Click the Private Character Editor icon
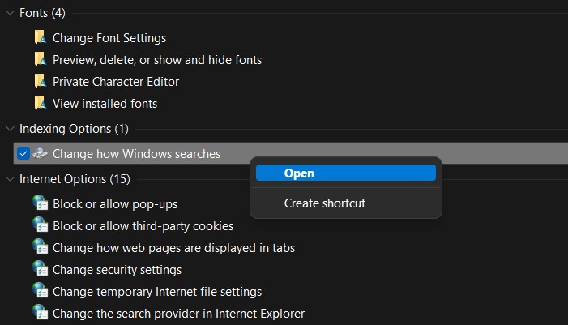This screenshot has width=568, height=325. [41, 81]
